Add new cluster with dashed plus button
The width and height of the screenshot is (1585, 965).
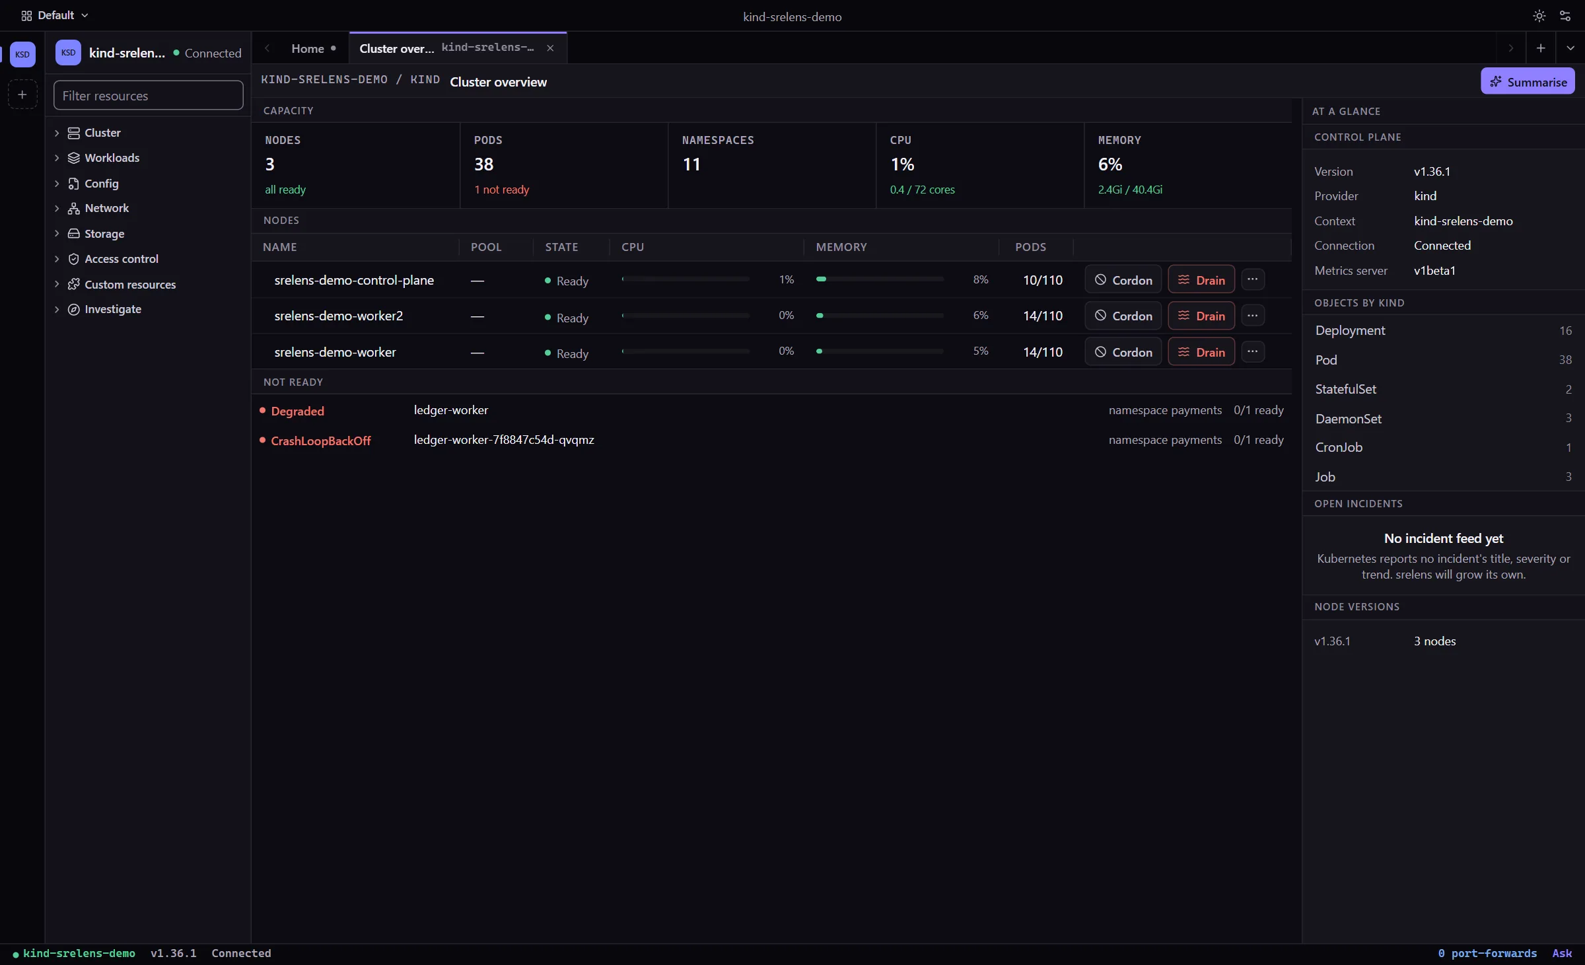click(22, 94)
